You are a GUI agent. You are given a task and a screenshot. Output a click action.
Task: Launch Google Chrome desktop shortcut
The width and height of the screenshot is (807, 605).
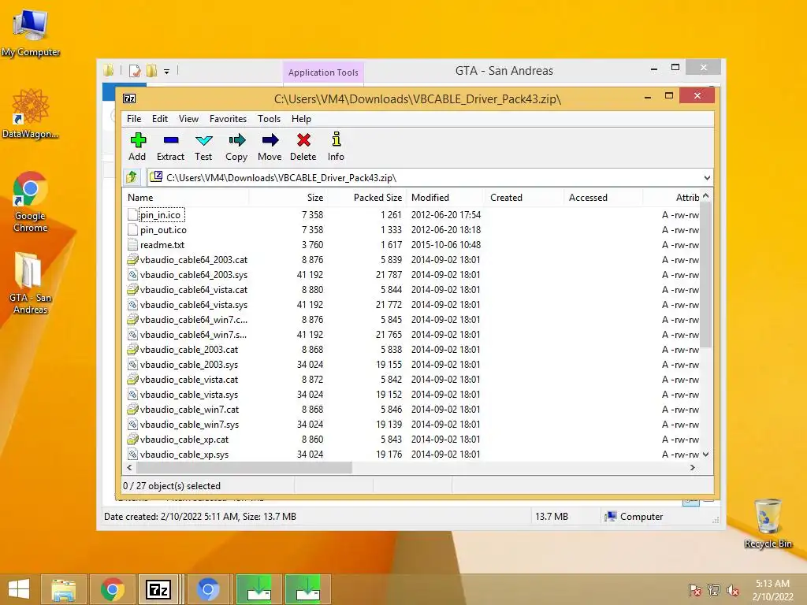coord(31,202)
